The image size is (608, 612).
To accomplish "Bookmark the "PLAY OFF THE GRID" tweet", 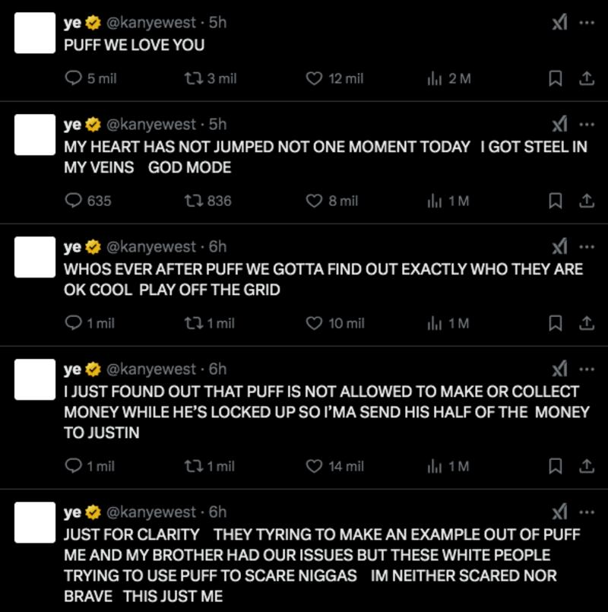I will point(556,323).
